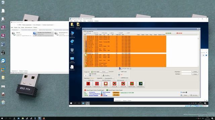
Task: Open Файл menu in VirtualBox window
Action: coord(71,21)
